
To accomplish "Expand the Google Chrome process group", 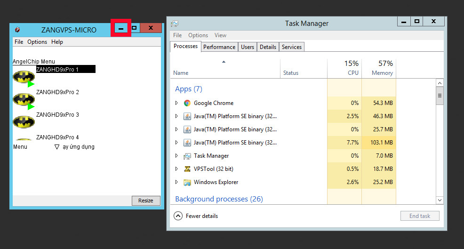I will (176, 103).
